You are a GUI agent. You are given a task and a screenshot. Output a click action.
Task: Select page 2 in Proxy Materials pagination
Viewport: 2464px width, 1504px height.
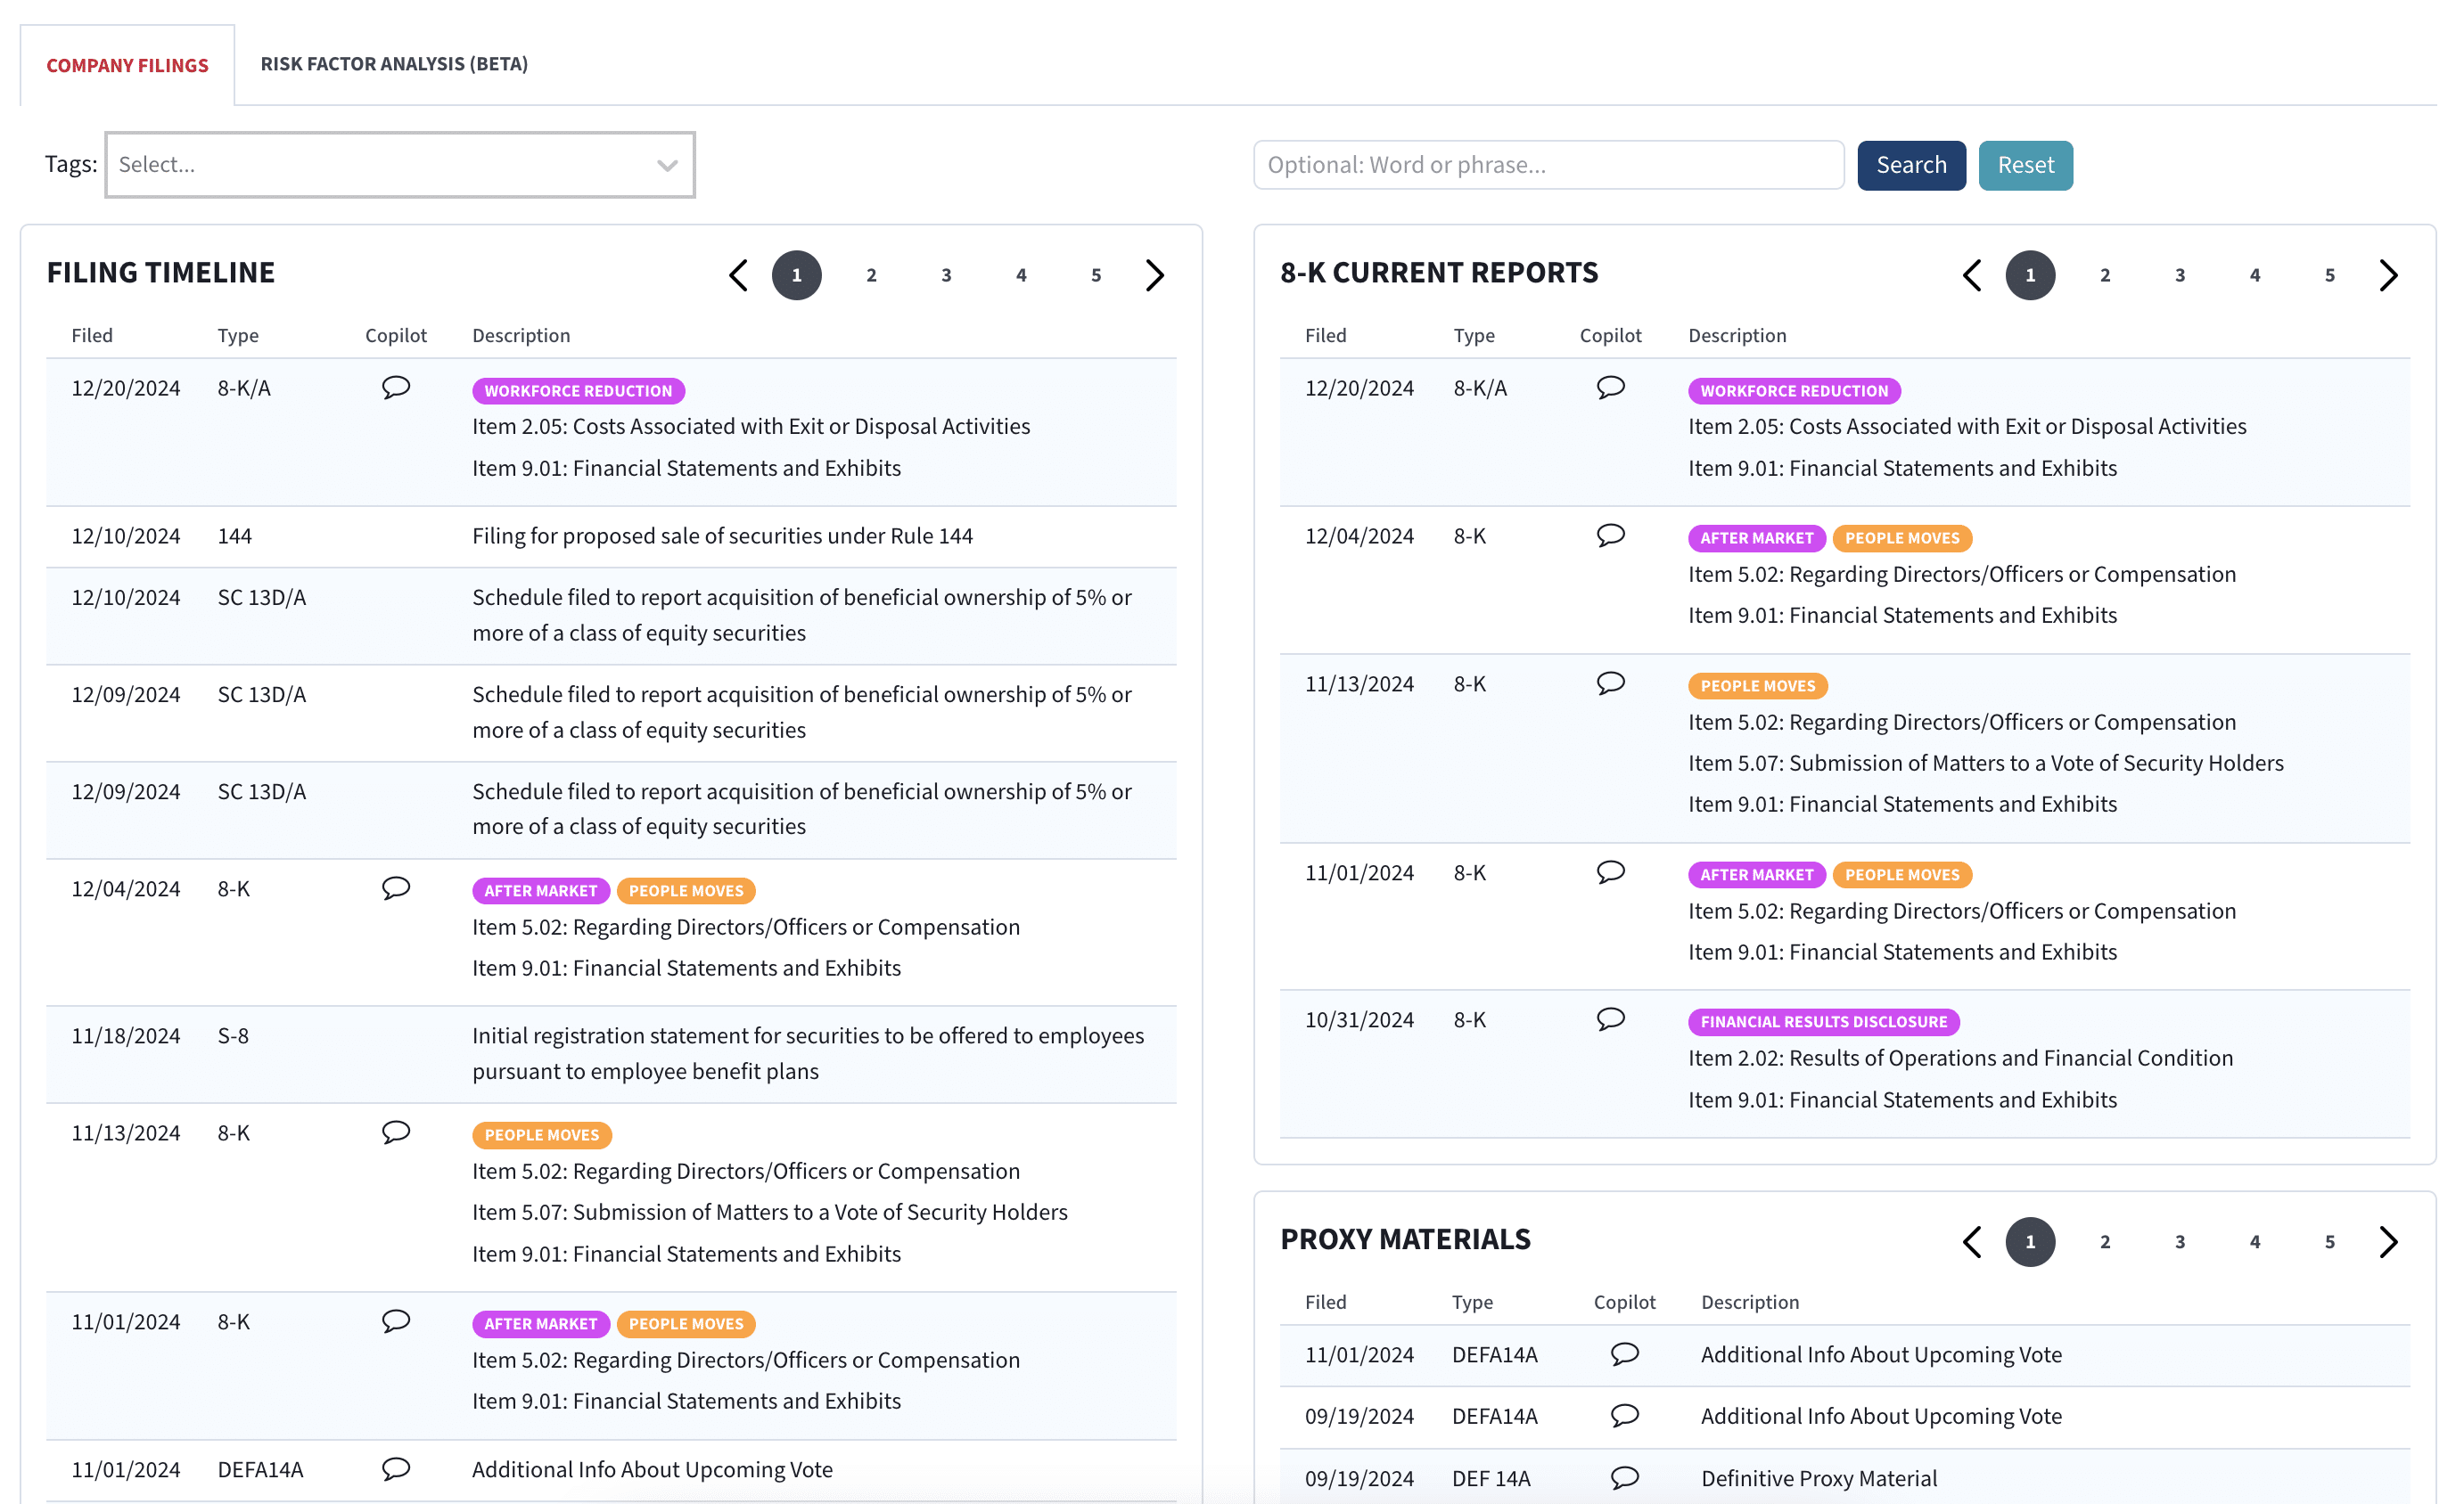pyautogui.click(x=2105, y=1241)
